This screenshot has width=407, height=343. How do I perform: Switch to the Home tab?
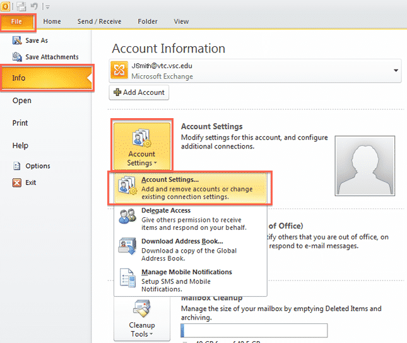point(52,21)
